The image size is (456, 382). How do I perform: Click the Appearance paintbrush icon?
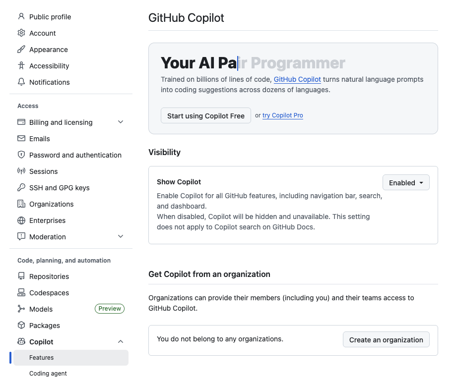[x=21, y=50]
